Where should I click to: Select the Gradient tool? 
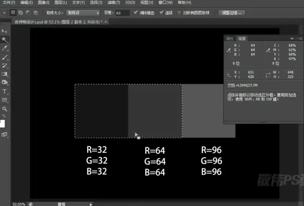coord(5,74)
